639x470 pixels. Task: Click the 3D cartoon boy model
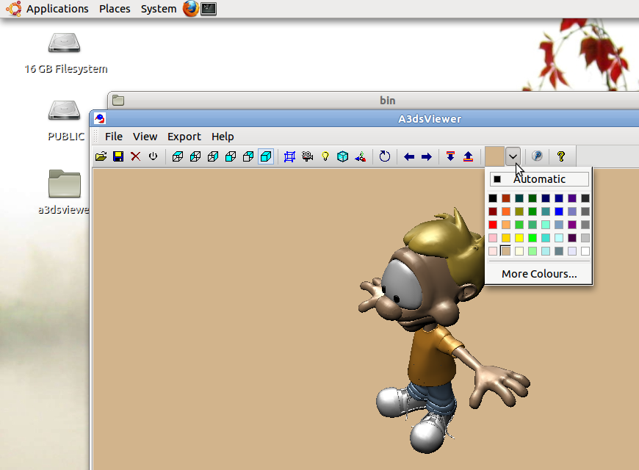(432, 330)
